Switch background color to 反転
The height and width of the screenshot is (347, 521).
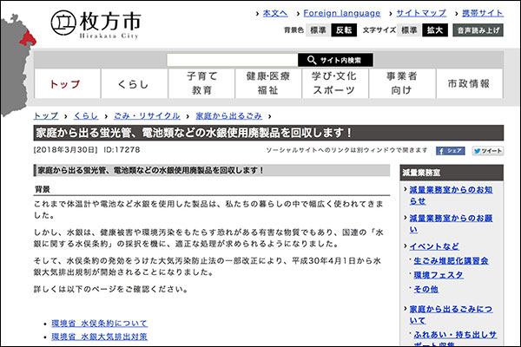click(x=344, y=29)
